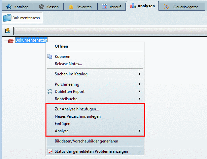207x159 pixels.
Task: Open Suchen im Katalog submenu
Action: (95, 74)
